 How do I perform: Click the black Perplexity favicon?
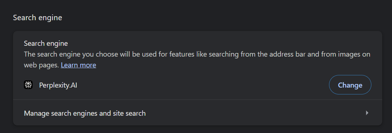click(x=28, y=85)
